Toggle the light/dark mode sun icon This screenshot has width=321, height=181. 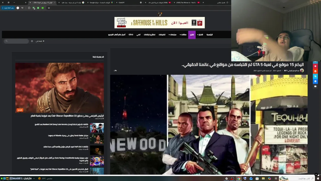point(32,41)
